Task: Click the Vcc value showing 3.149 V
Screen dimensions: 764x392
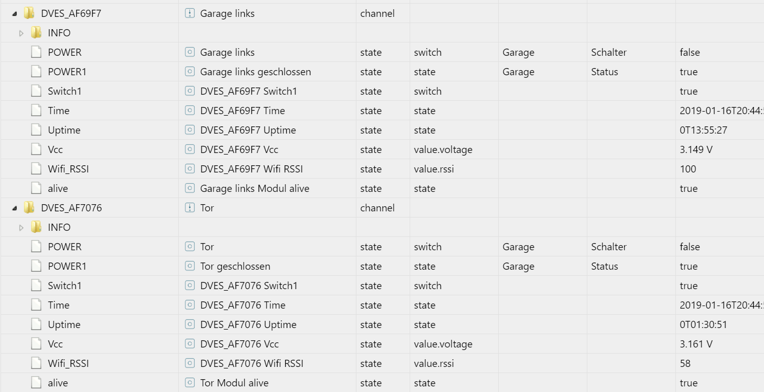Action: point(696,149)
